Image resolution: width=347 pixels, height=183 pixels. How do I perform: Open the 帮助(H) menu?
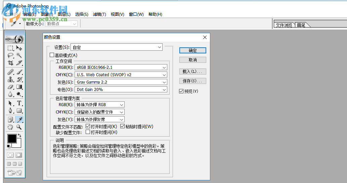point(155,14)
